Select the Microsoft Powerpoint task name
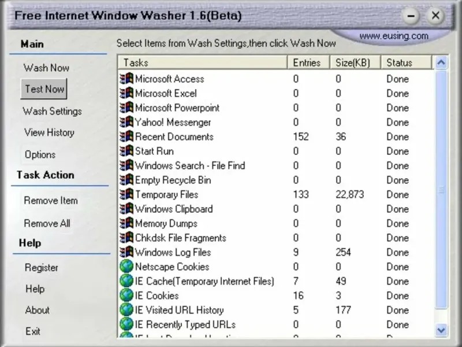 pos(177,108)
